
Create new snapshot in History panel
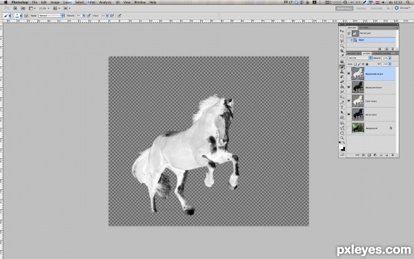[x=386, y=49]
